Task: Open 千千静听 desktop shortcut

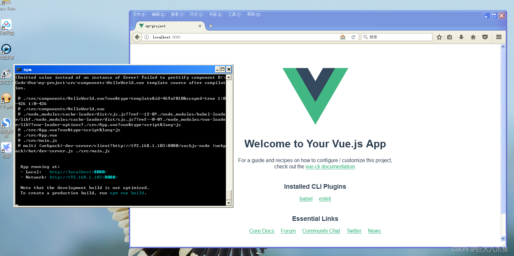Action: (6, 101)
